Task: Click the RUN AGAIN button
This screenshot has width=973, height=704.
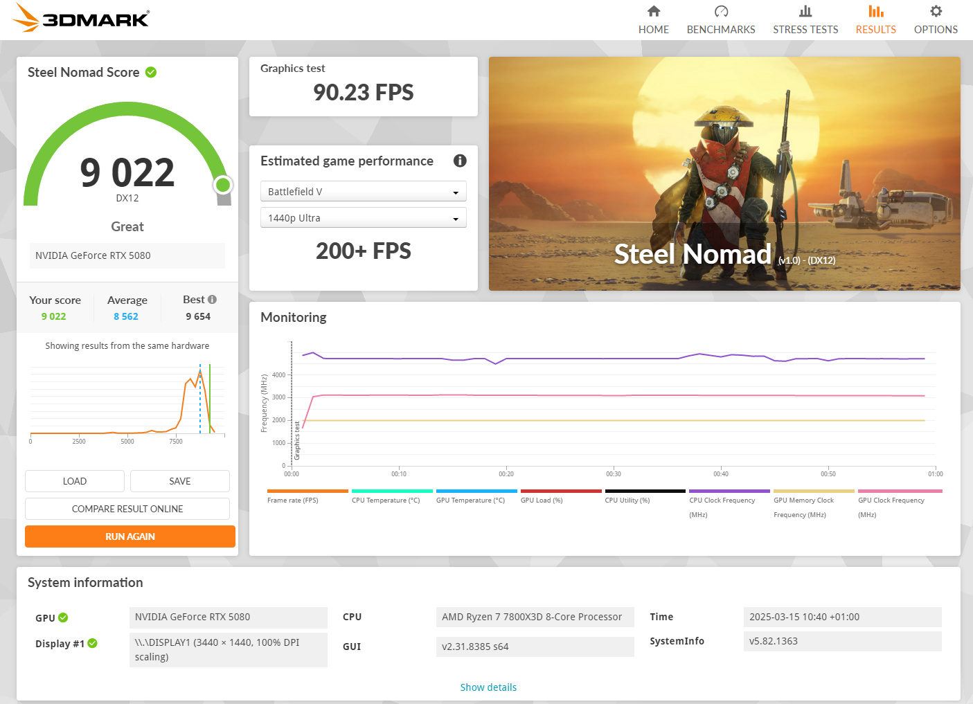Action: [x=130, y=536]
